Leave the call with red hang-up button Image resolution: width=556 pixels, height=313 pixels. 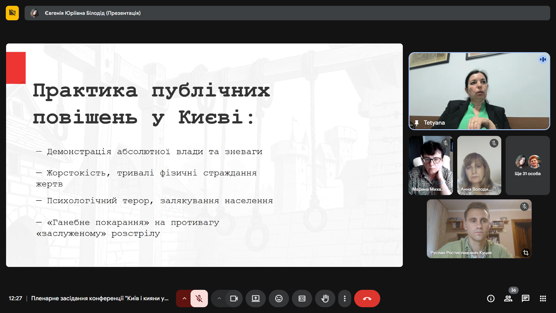(367, 299)
